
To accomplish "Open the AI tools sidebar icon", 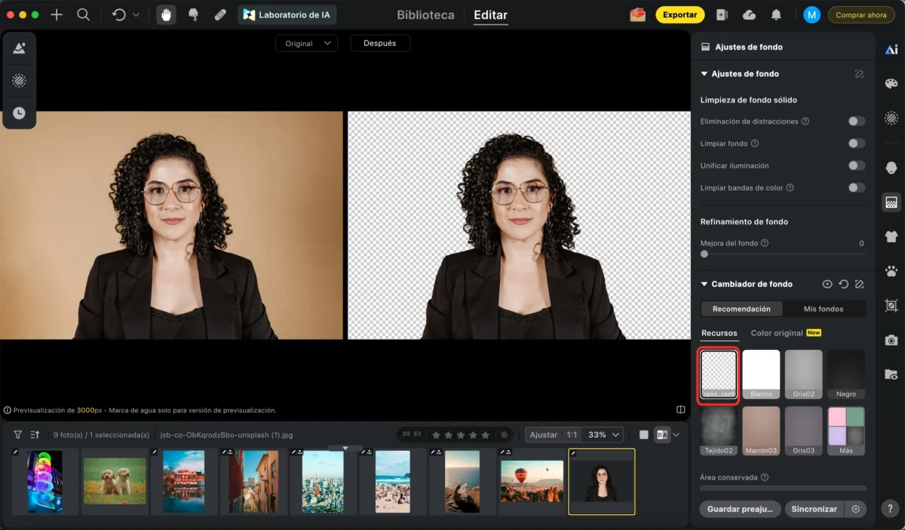I will point(891,50).
